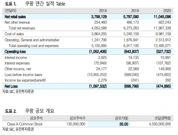Click the 'Other income, net' label

tap(18, 69)
